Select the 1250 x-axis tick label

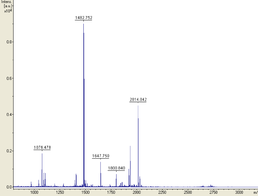tap(60, 192)
